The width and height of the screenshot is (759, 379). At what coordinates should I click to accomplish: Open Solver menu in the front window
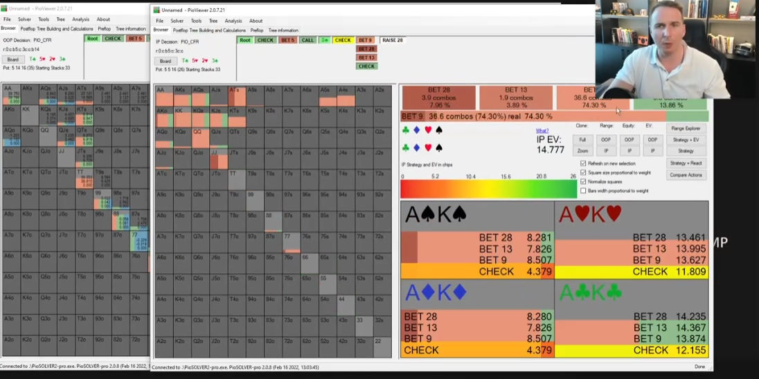click(177, 21)
